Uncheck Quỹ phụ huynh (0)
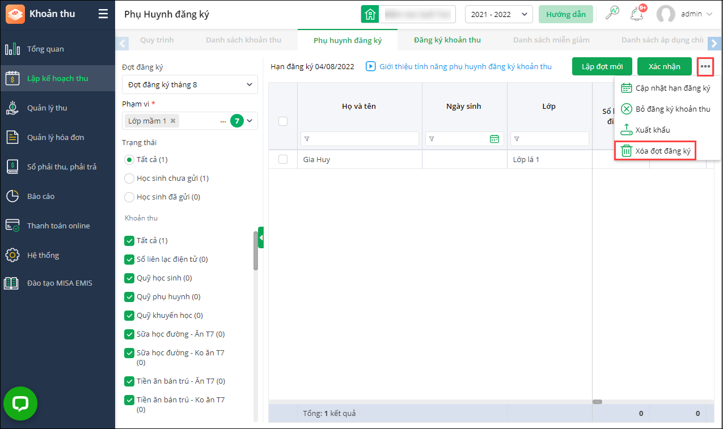The width and height of the screenshot is (723, 429). 129,297
